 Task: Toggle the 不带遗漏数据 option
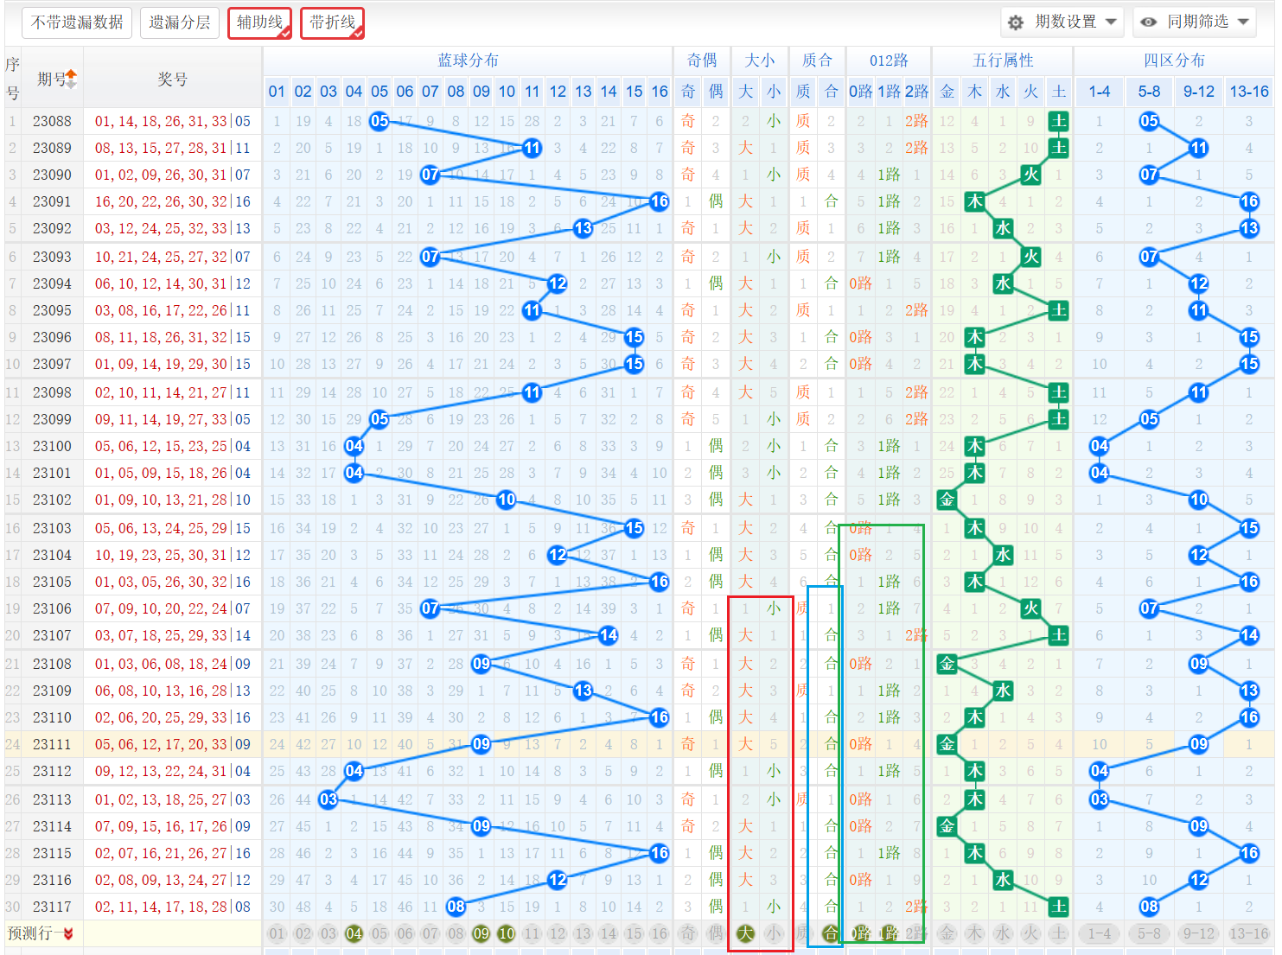tap(77, 22)
